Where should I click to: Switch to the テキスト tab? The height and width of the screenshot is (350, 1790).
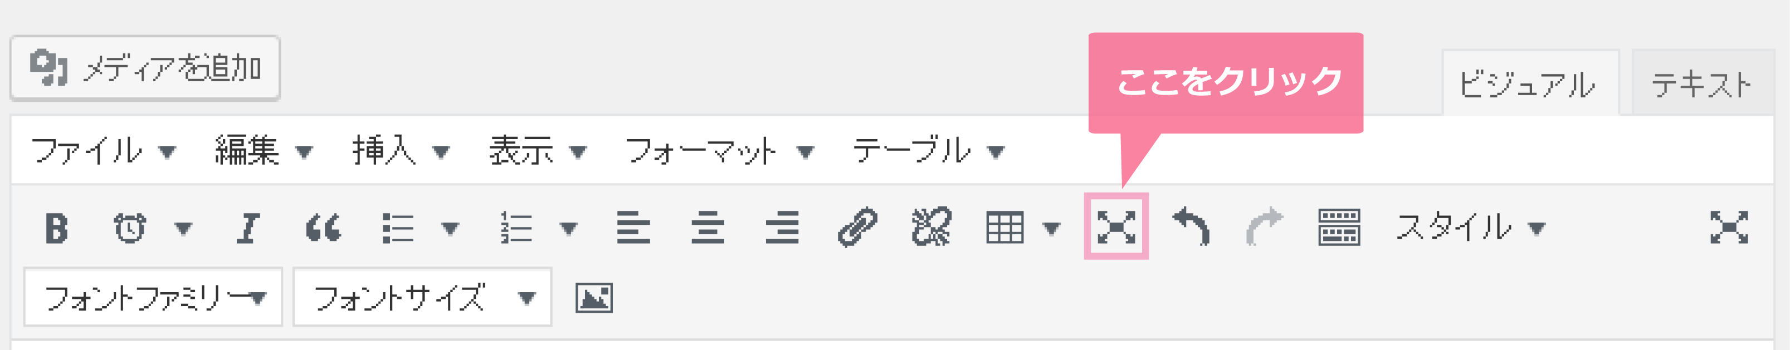pyautogui.click(x=1702, y=83)
